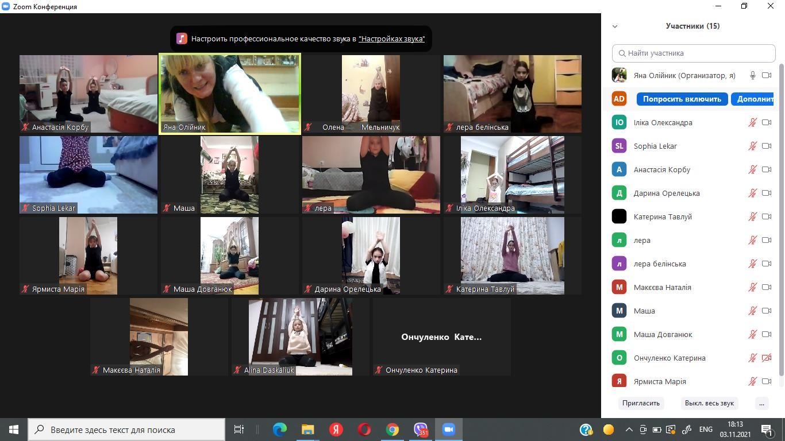This screenshot has height=441, width=785.
Task: Click muted mic icon for Дарина Орелецька
Action: pyautogui.click(x=752, y=193)
